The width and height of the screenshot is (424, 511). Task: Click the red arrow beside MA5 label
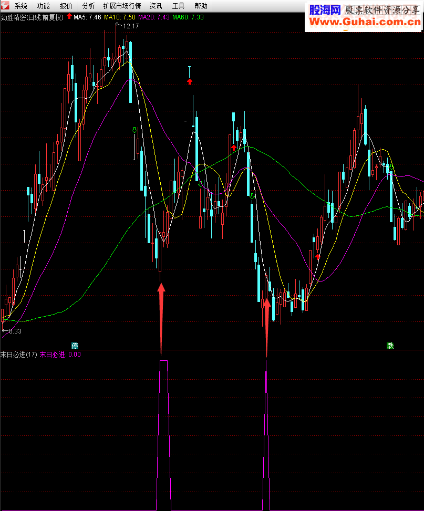69,16
